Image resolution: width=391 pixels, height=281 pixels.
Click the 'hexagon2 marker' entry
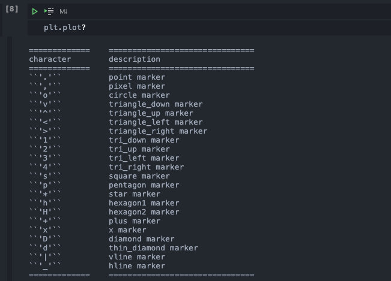[x=144, y=212]
